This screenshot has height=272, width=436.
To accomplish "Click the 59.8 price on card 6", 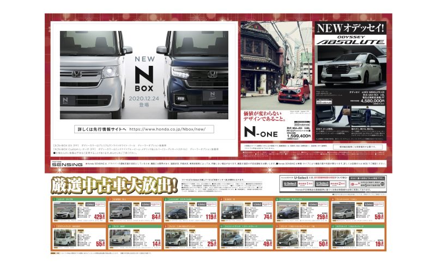I will pos(379,217).
